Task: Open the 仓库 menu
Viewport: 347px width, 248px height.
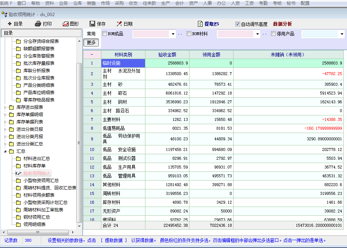Action: coord(77,3)
